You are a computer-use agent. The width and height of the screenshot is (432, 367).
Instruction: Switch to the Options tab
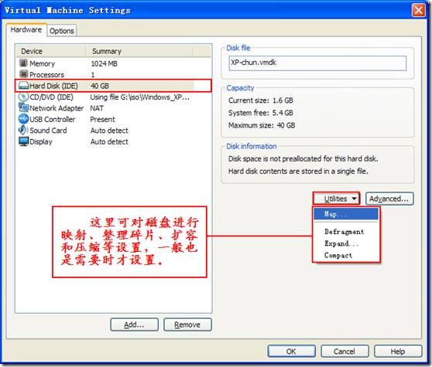(62, 31)
